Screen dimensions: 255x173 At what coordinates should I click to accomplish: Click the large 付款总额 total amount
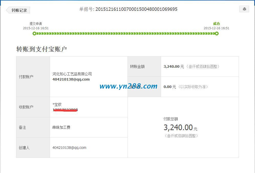click(x=179, y=127)
